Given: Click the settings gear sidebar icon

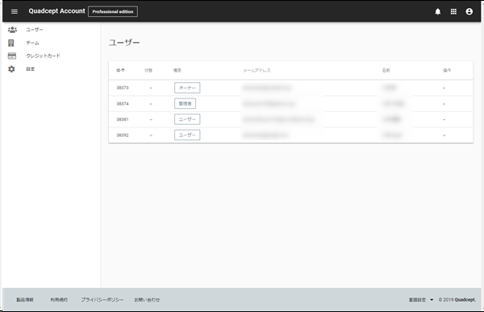Looking at the screenshot, I should (x=11, y=69).
